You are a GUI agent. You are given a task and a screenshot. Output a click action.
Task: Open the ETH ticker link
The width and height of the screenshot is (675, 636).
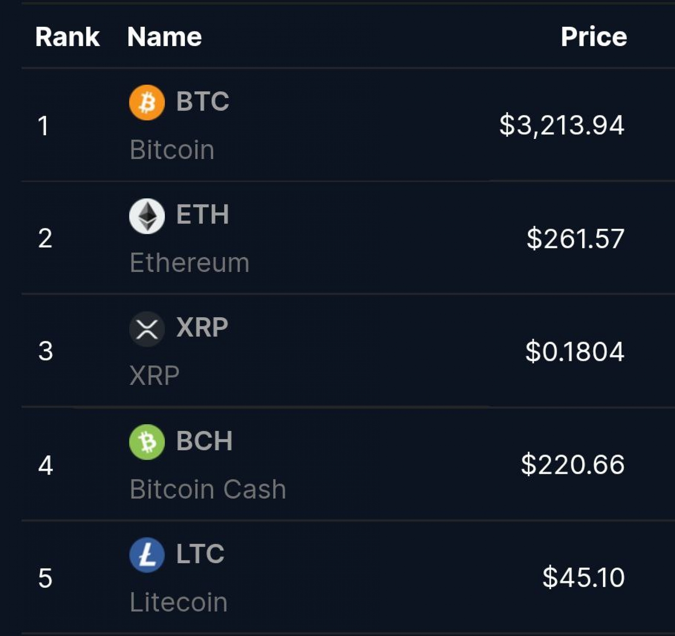(x=202, y=214)
